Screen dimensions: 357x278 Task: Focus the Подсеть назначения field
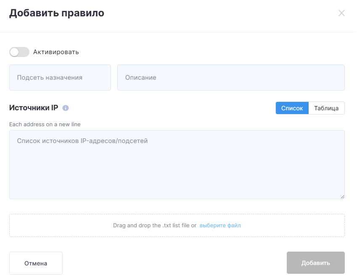click(x=60, y=78)
